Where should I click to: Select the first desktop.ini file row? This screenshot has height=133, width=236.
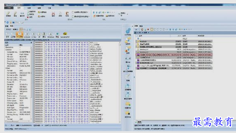174,49
